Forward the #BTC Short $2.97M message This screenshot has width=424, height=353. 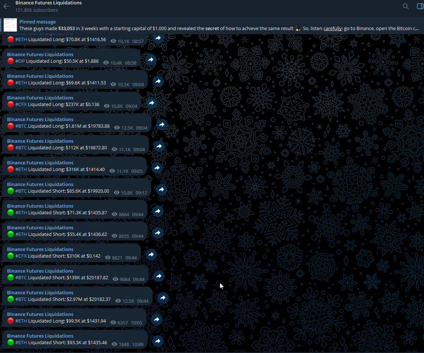(163, 298)
